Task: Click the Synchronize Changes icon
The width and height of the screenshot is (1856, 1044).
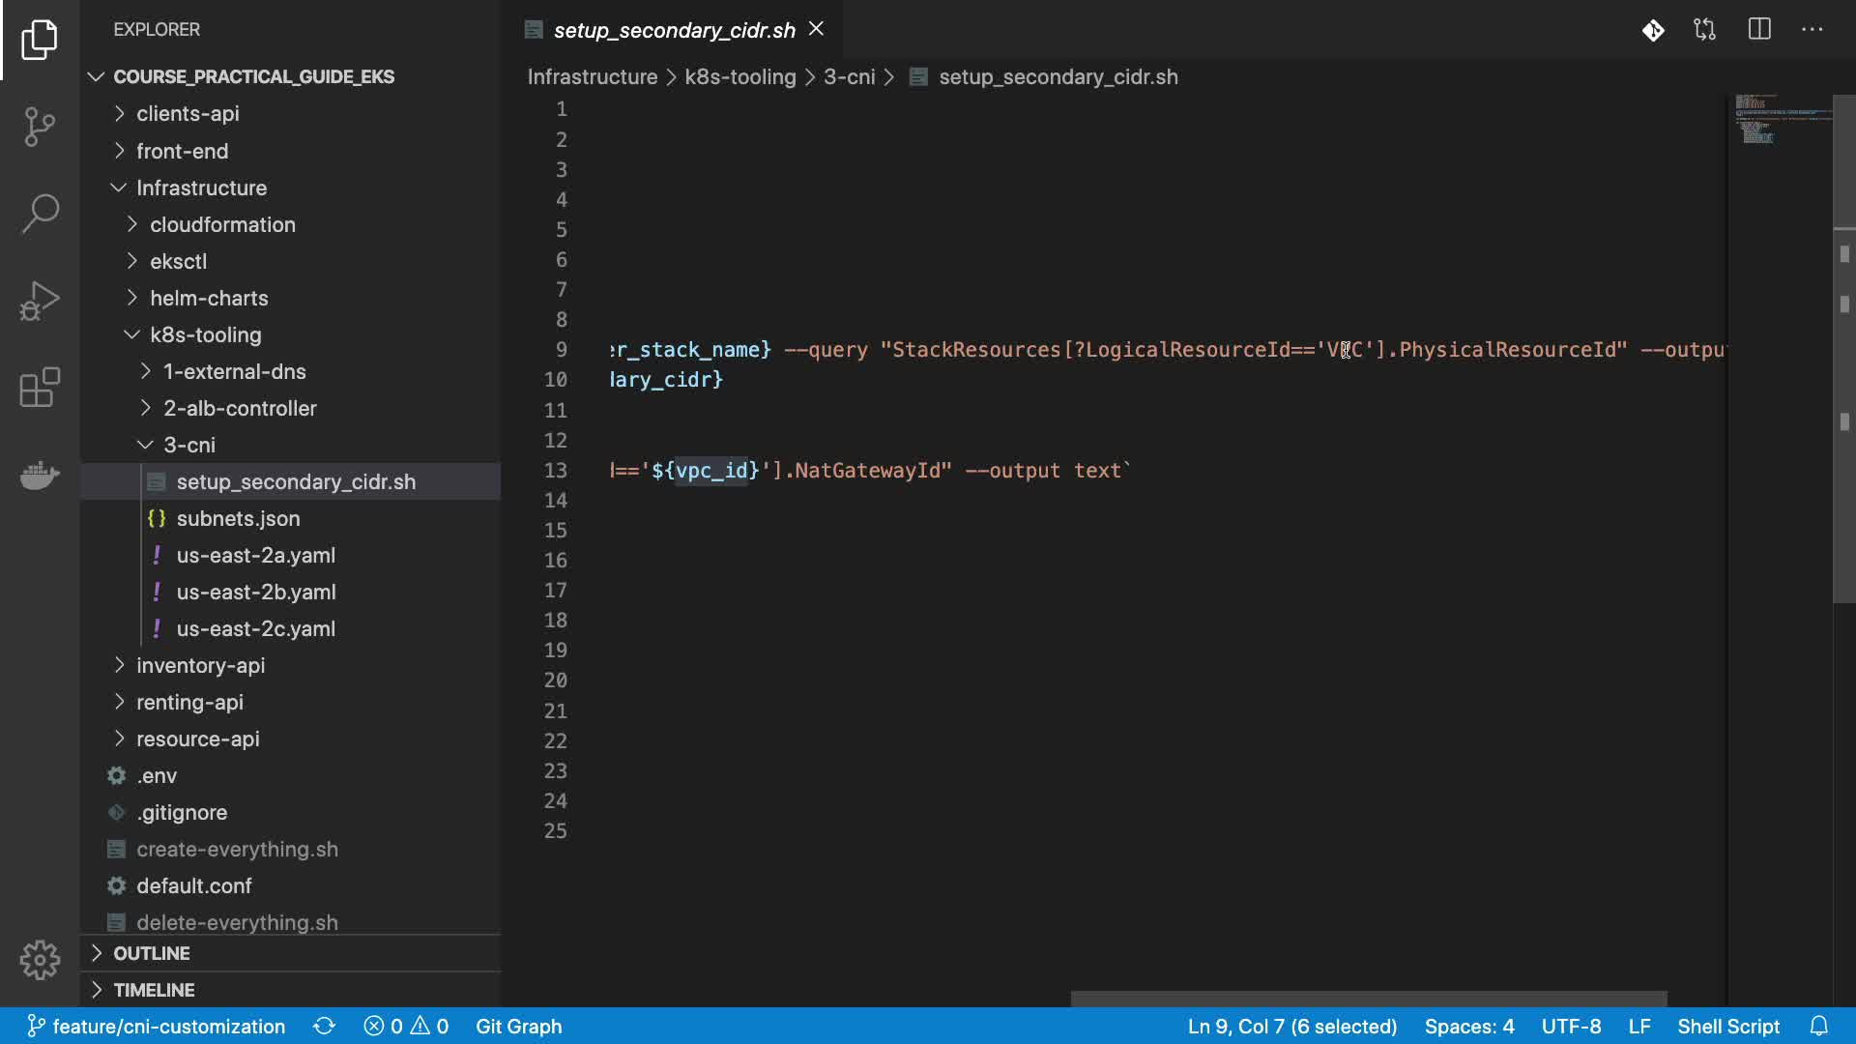Action: pyautogui.click(x=325, y=1026)
